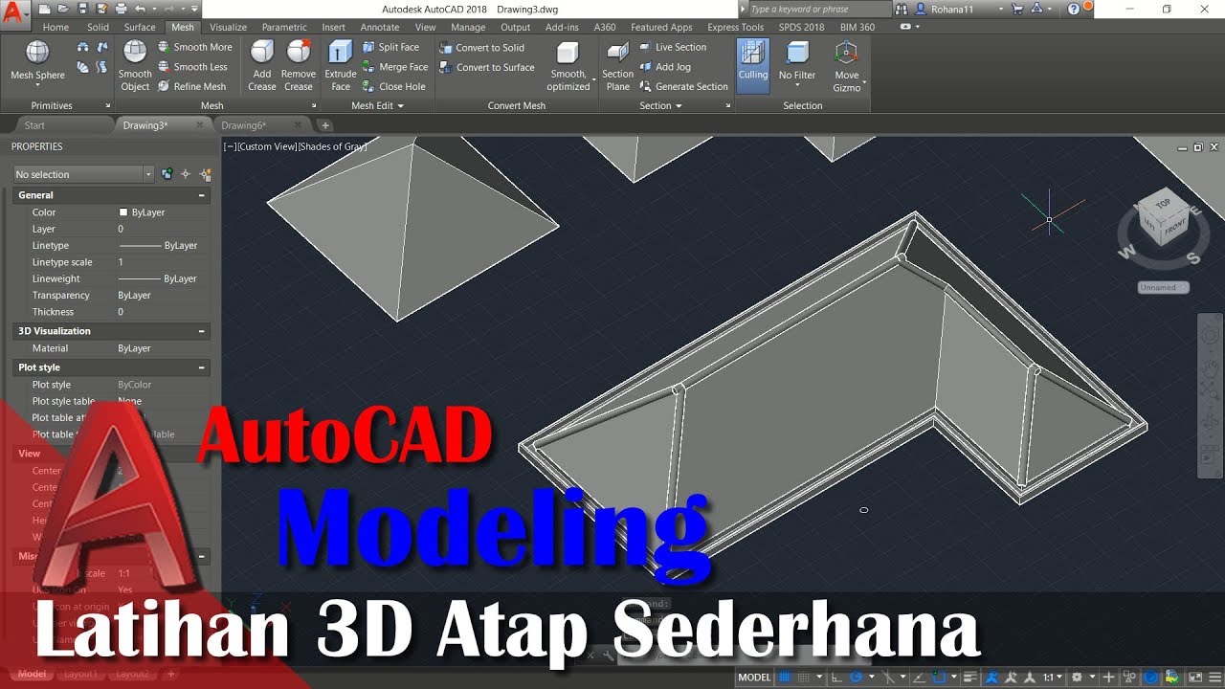Switch to the Drawing6* file tab

click(243, 125)
